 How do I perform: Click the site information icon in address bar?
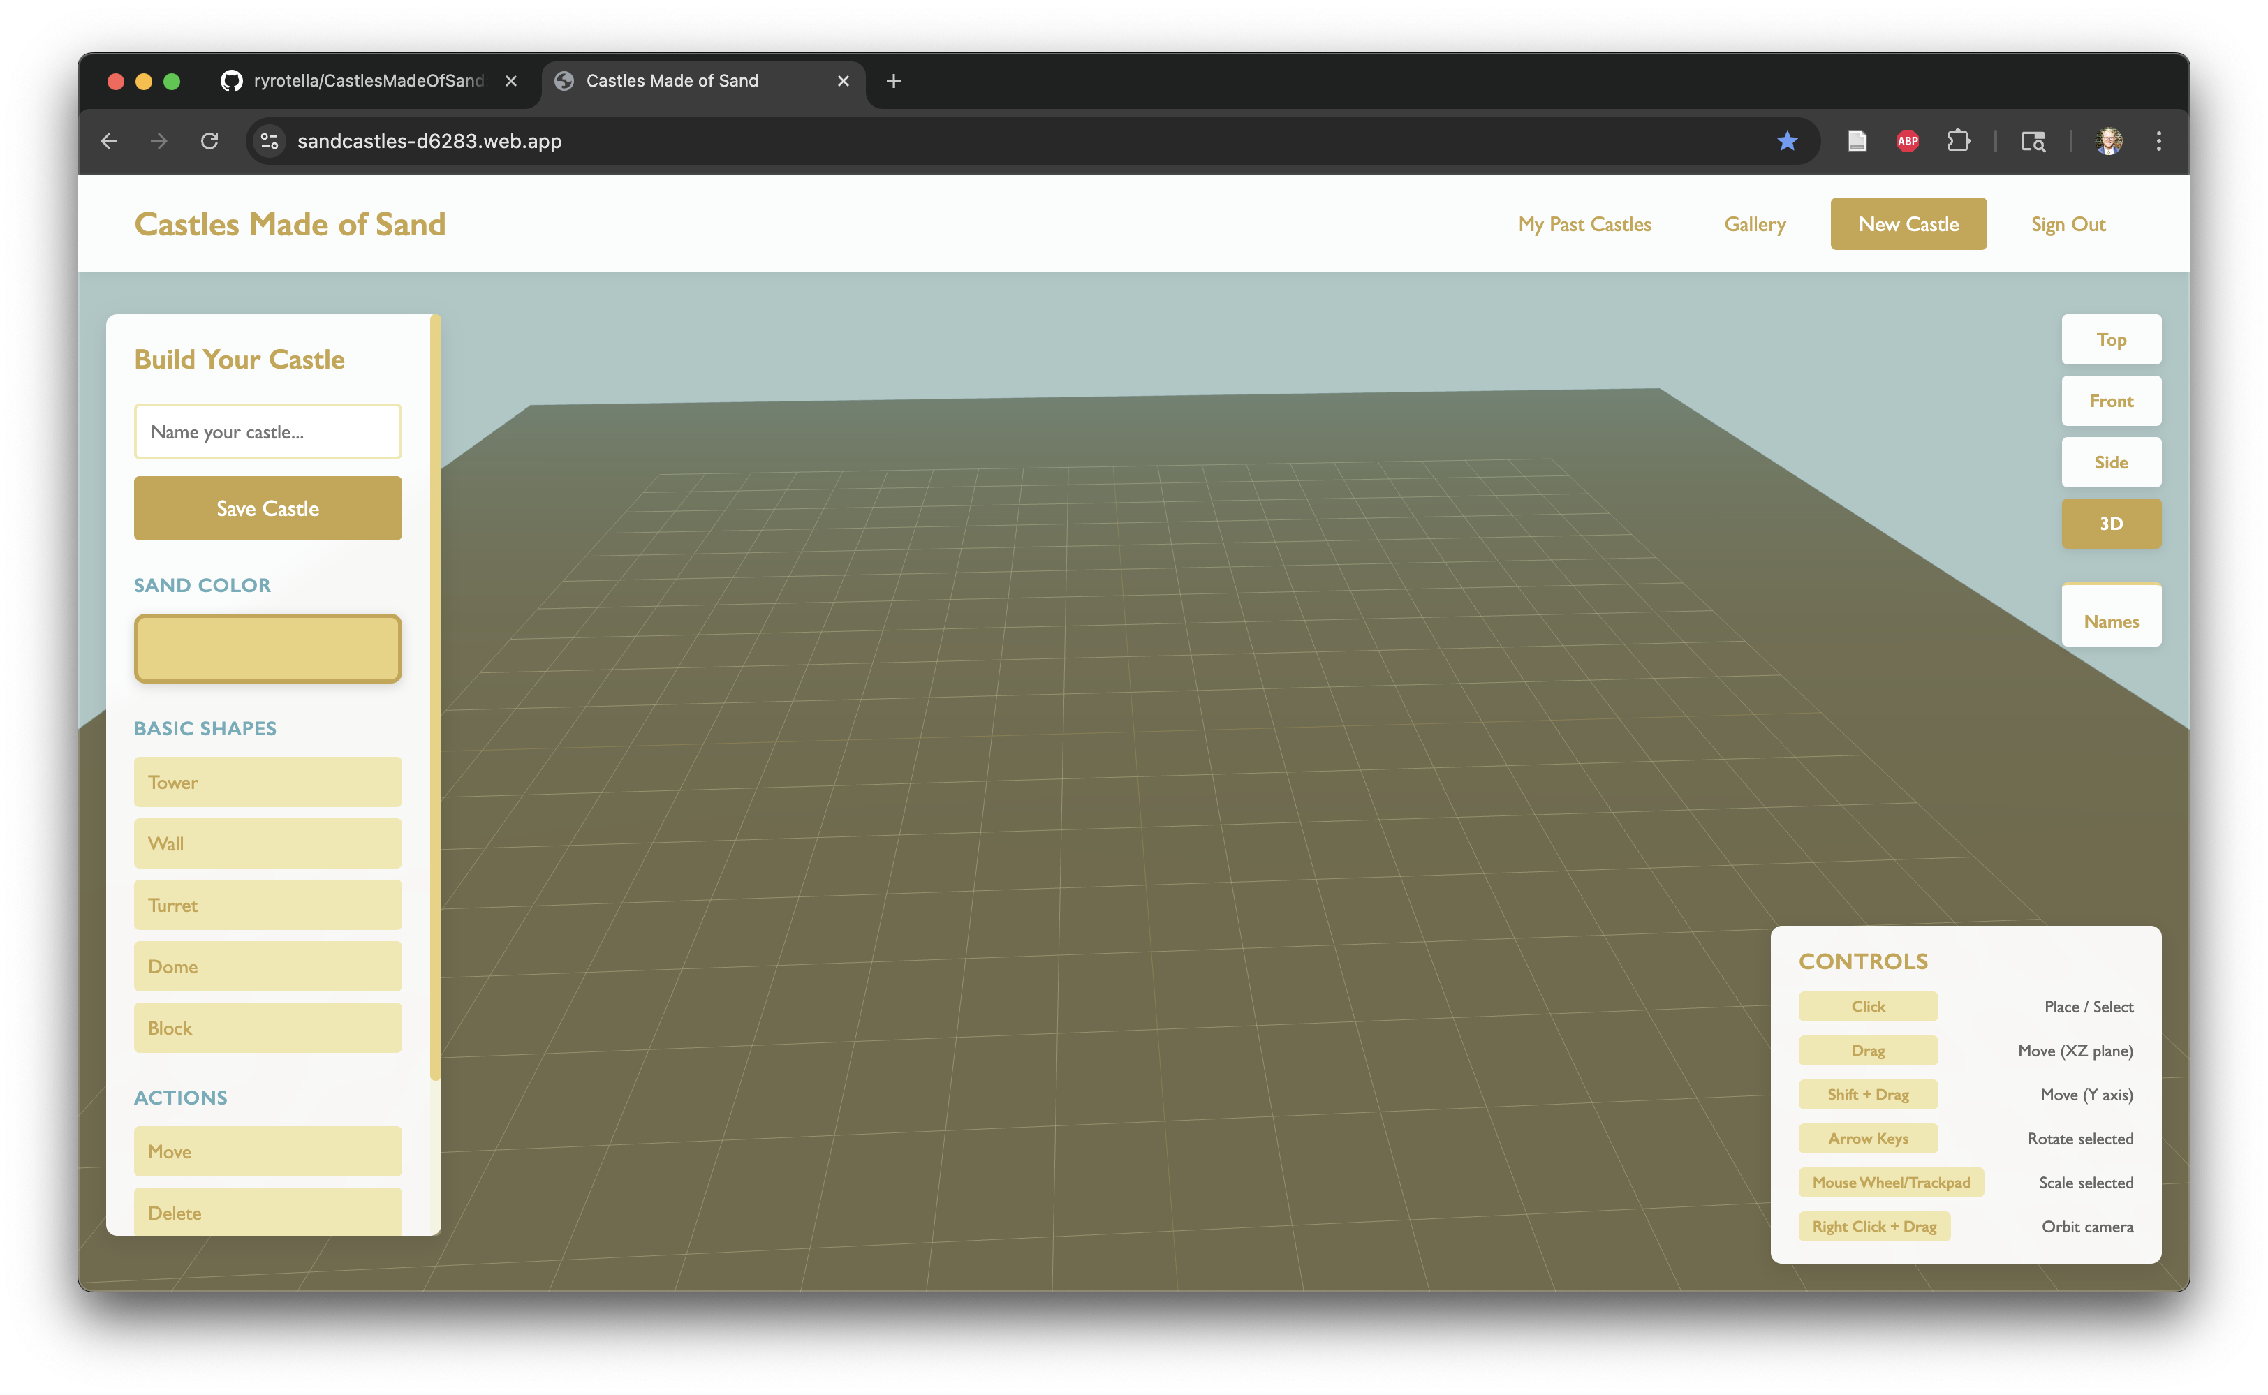tap(270, 141)
